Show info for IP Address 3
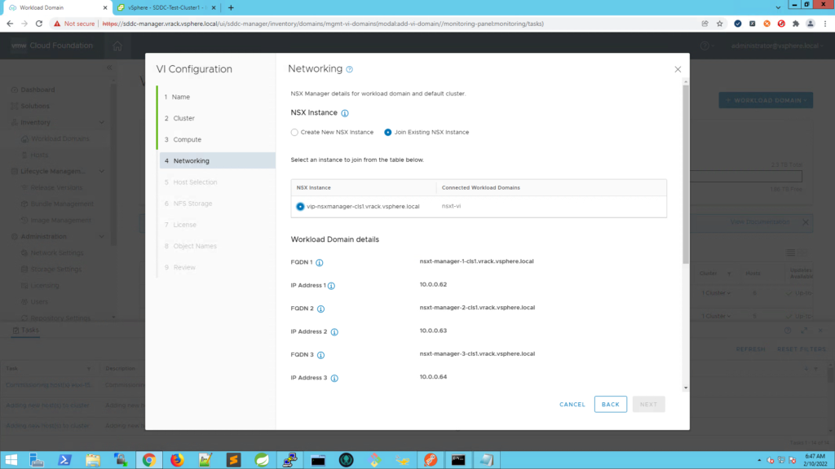Screen dimensions: 835x469 tap(334, 378)
